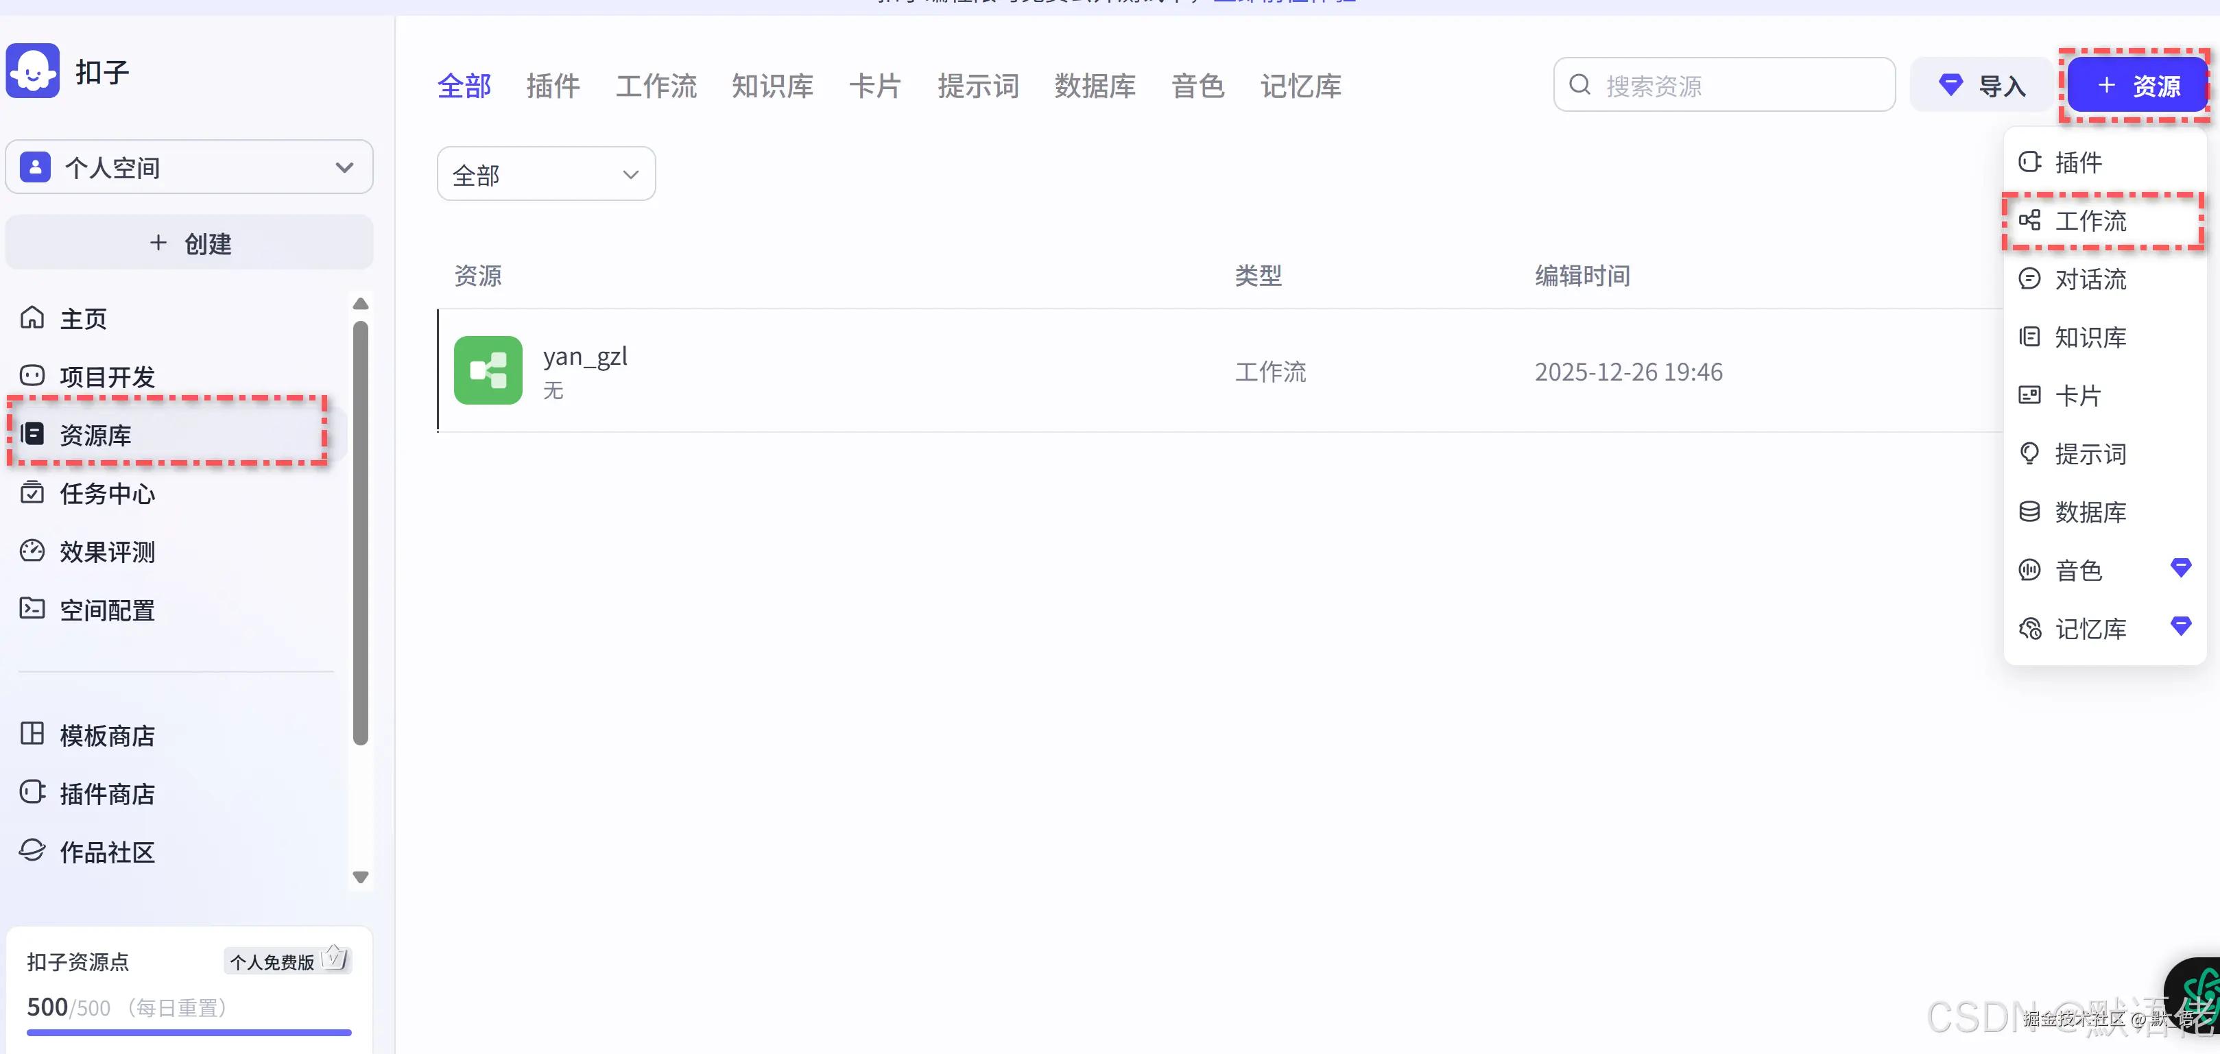Select 项目开发 in the sidebar
The width and height of the screenshot is (2220, 1054).
[108, 376]
